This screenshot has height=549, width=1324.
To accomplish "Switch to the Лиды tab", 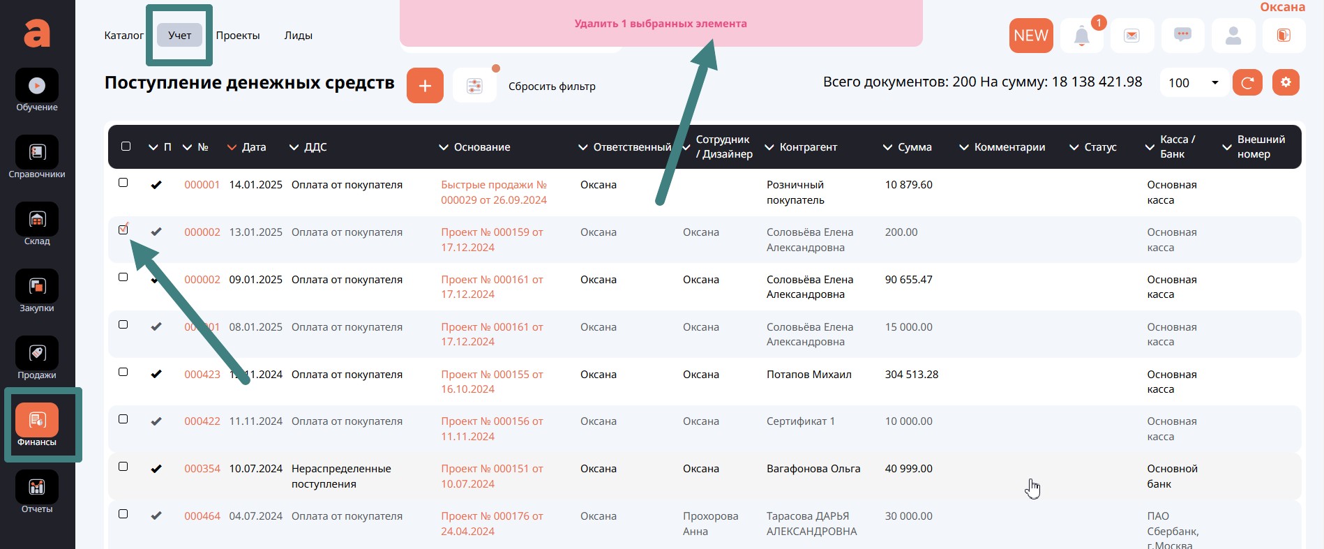I will (x=298, y=36).
